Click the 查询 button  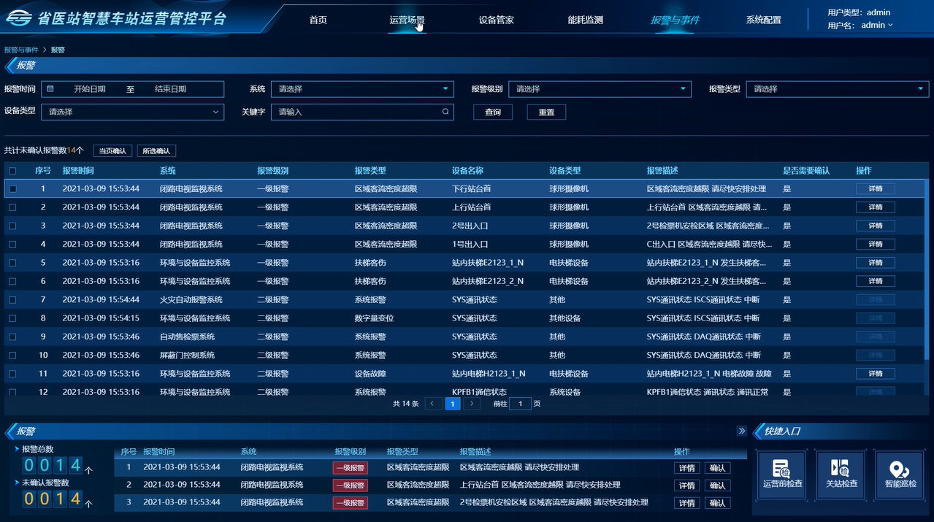tap(493, 112)
